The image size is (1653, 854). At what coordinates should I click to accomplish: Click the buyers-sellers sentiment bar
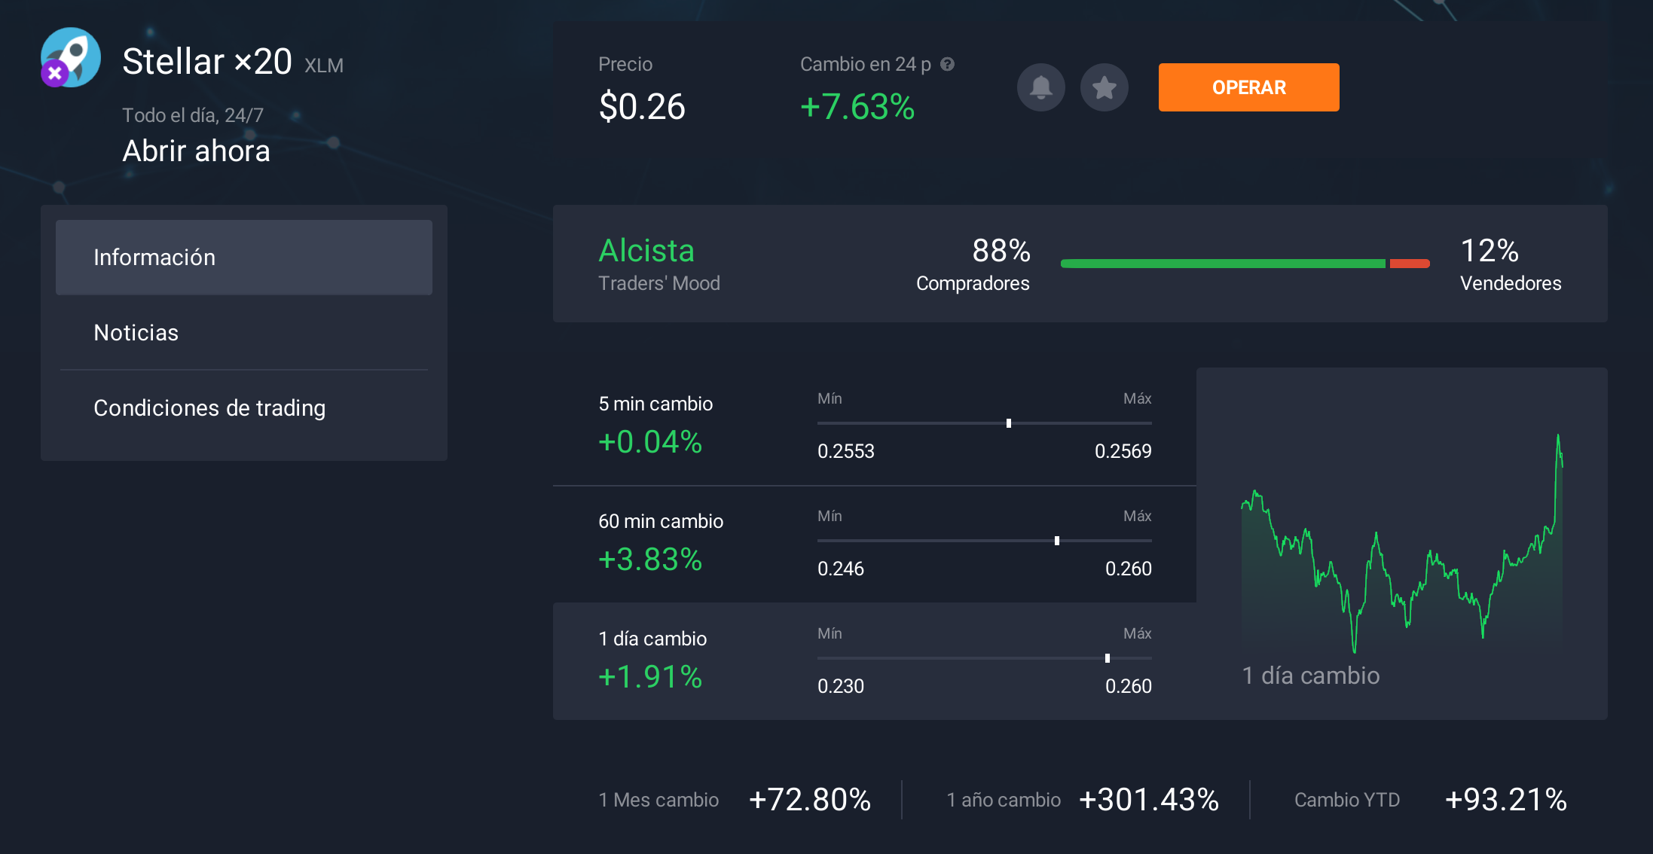click(x=1245, y=264)
